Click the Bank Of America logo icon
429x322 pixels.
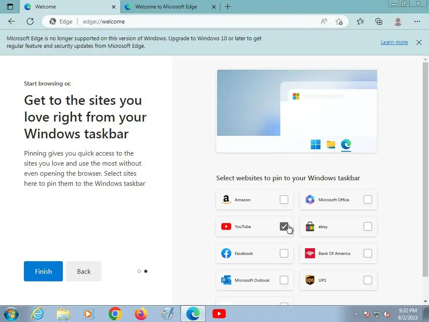[310, 253]
